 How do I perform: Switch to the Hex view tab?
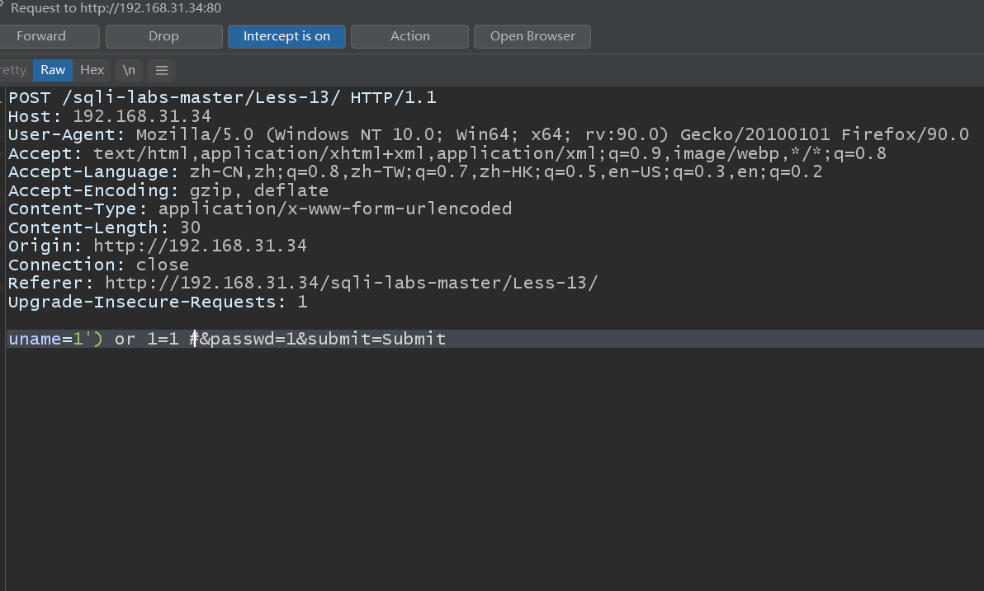[92, 70]
